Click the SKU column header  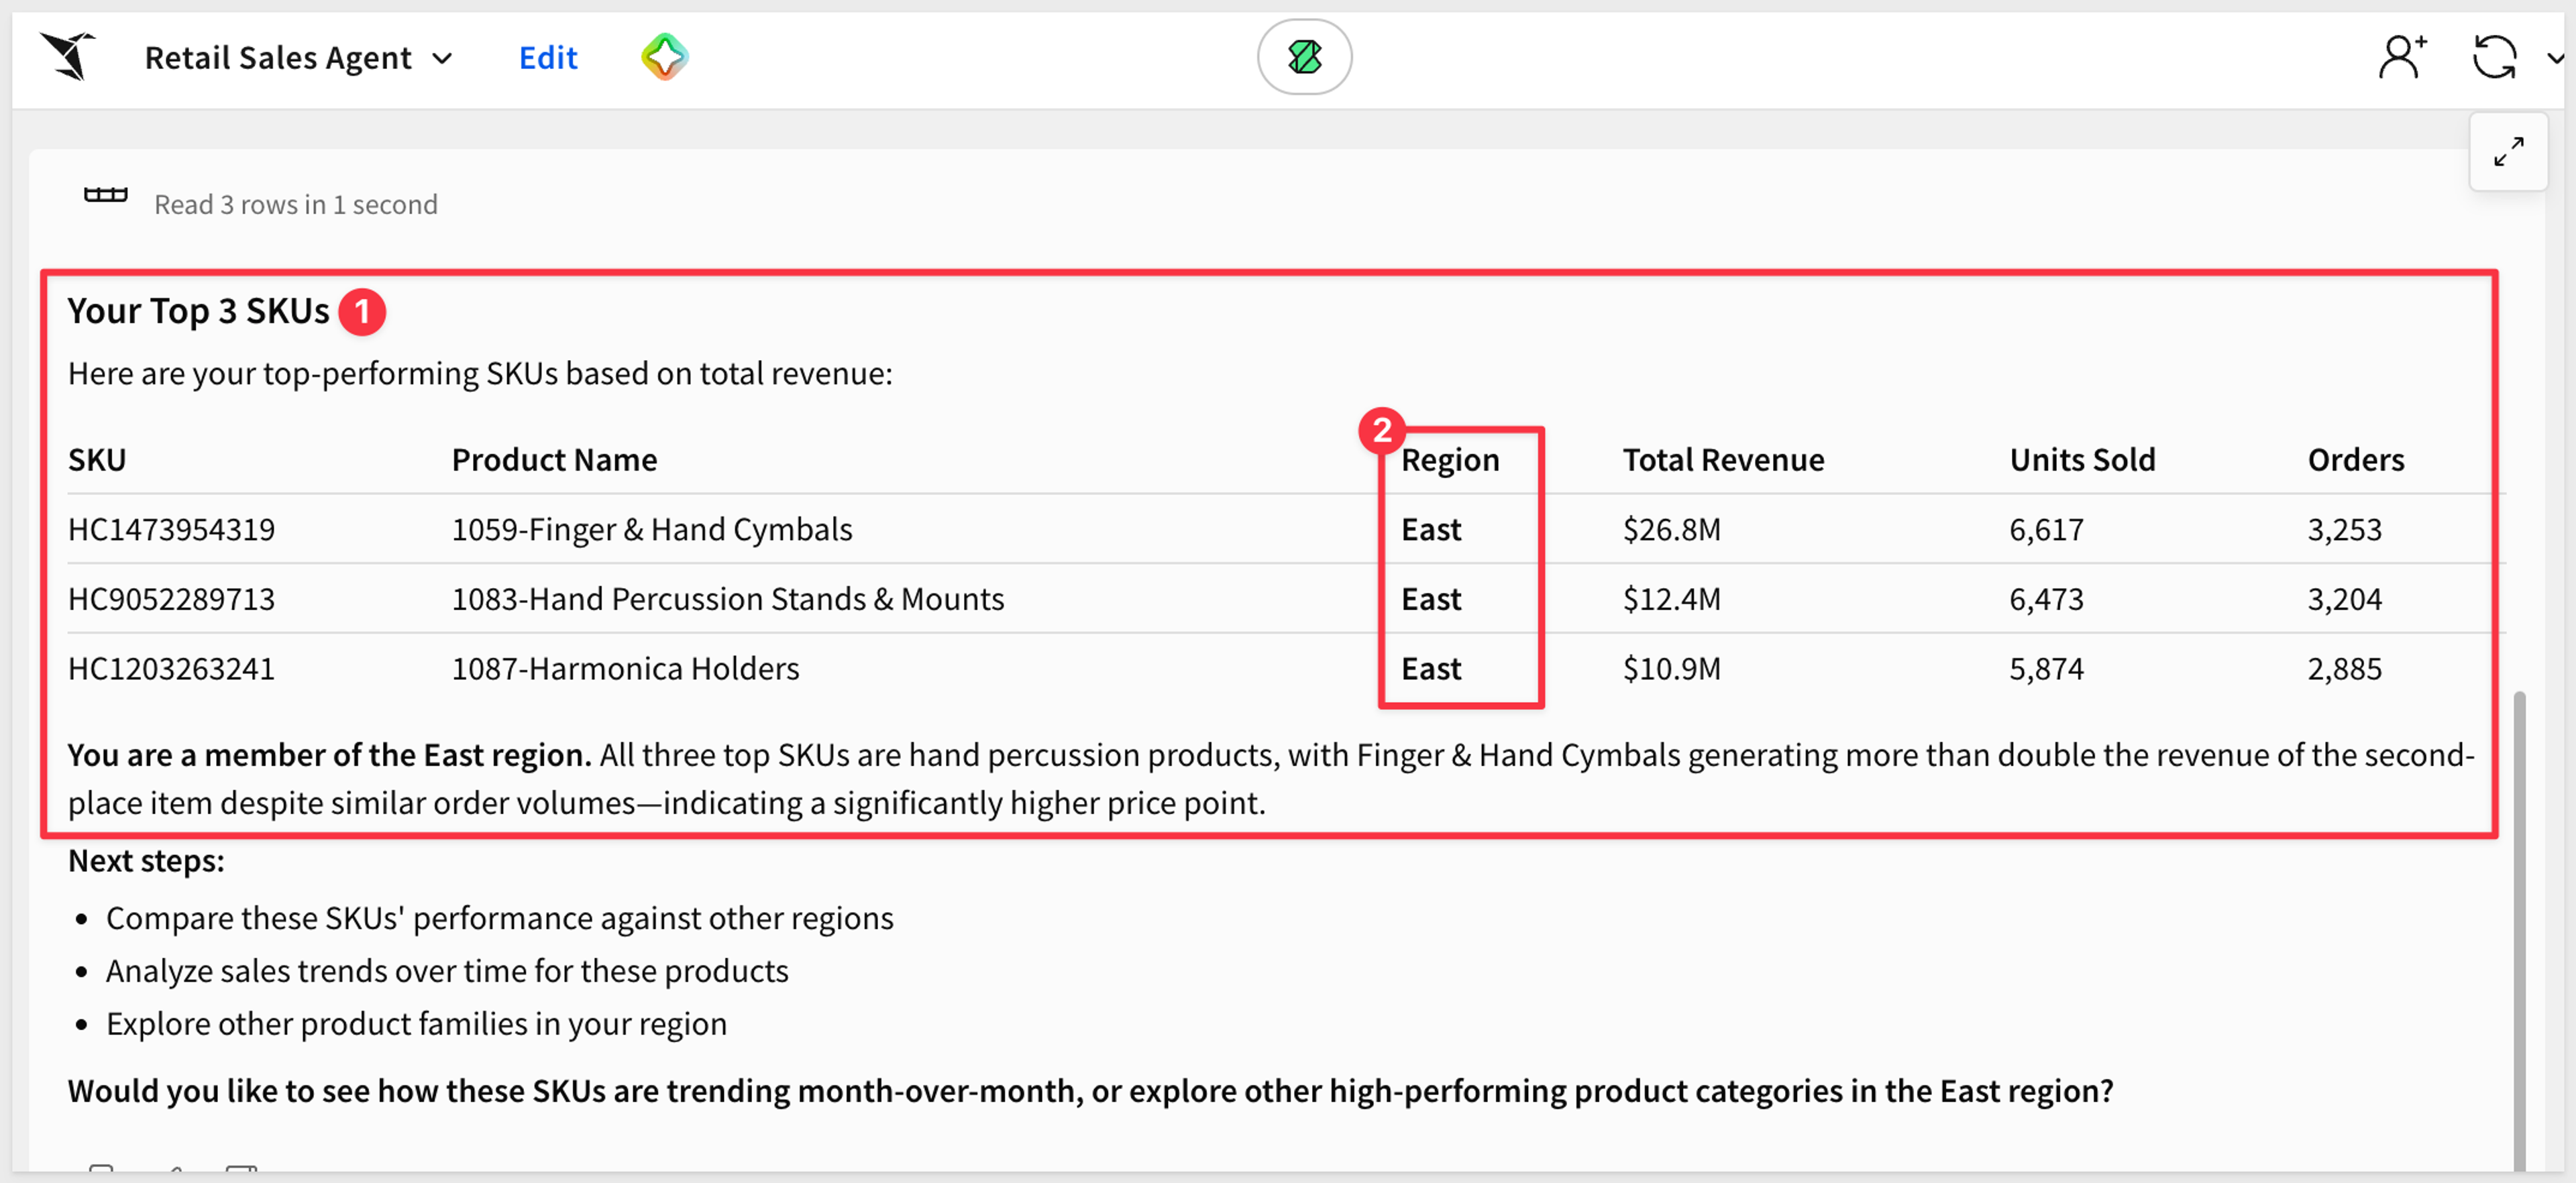pyautogui.click(x=97, y=460)
